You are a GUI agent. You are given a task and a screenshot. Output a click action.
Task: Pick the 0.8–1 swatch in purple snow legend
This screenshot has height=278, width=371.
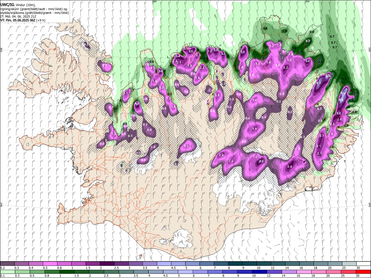pos(64,264)
